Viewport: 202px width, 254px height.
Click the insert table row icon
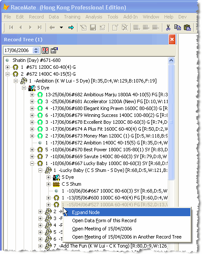click(x=146, y=28)
